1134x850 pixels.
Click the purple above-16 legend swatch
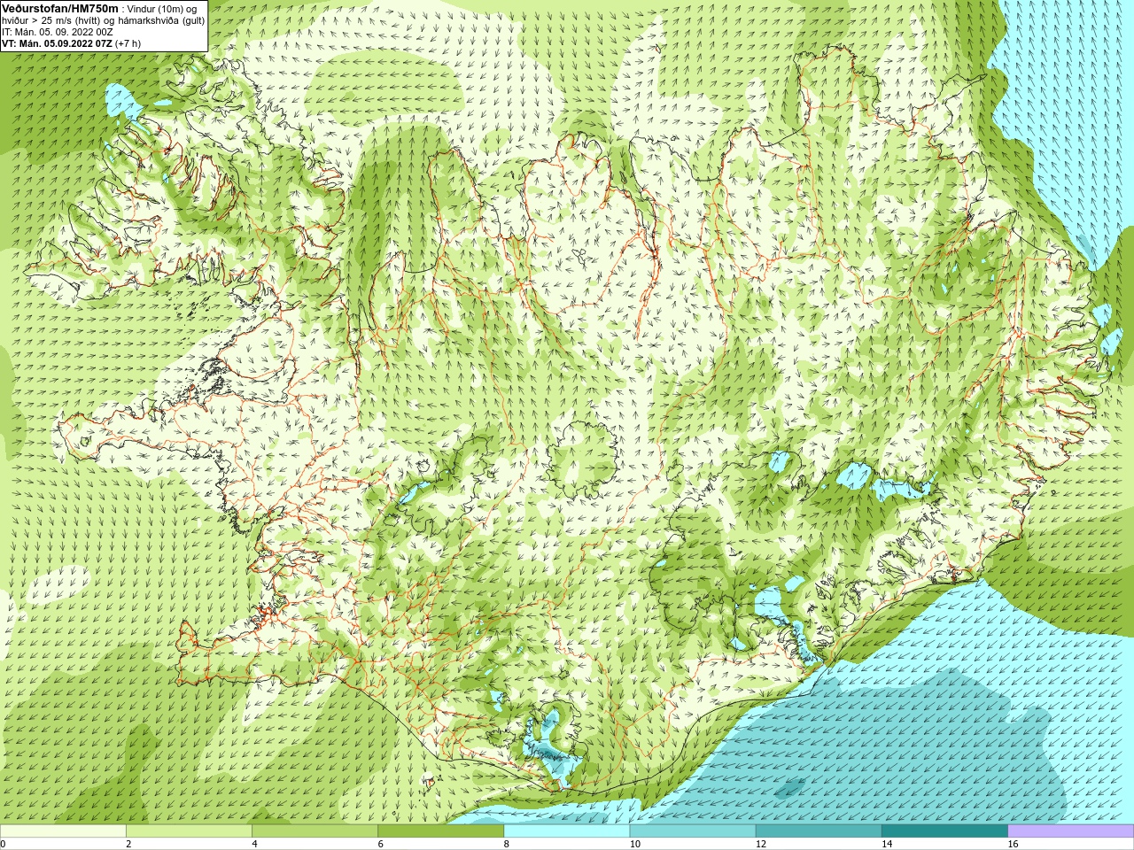pyautogui.click(x=1071, y=831)
